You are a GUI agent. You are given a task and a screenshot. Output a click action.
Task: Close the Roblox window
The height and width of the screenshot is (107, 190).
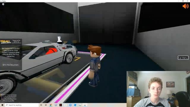coord(187,1)
